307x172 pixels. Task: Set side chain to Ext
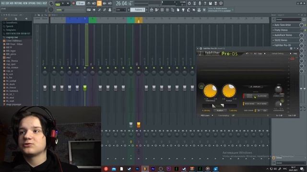265,110
